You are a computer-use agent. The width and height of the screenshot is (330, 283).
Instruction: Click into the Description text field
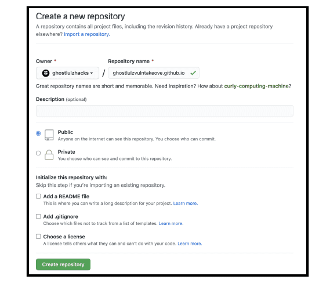165,111
